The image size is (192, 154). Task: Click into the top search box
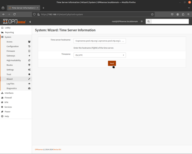pyautogui.click(x=170, y=21)
